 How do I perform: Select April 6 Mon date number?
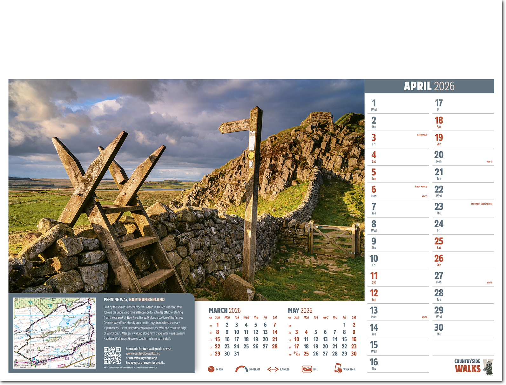(x=374, y=189)
